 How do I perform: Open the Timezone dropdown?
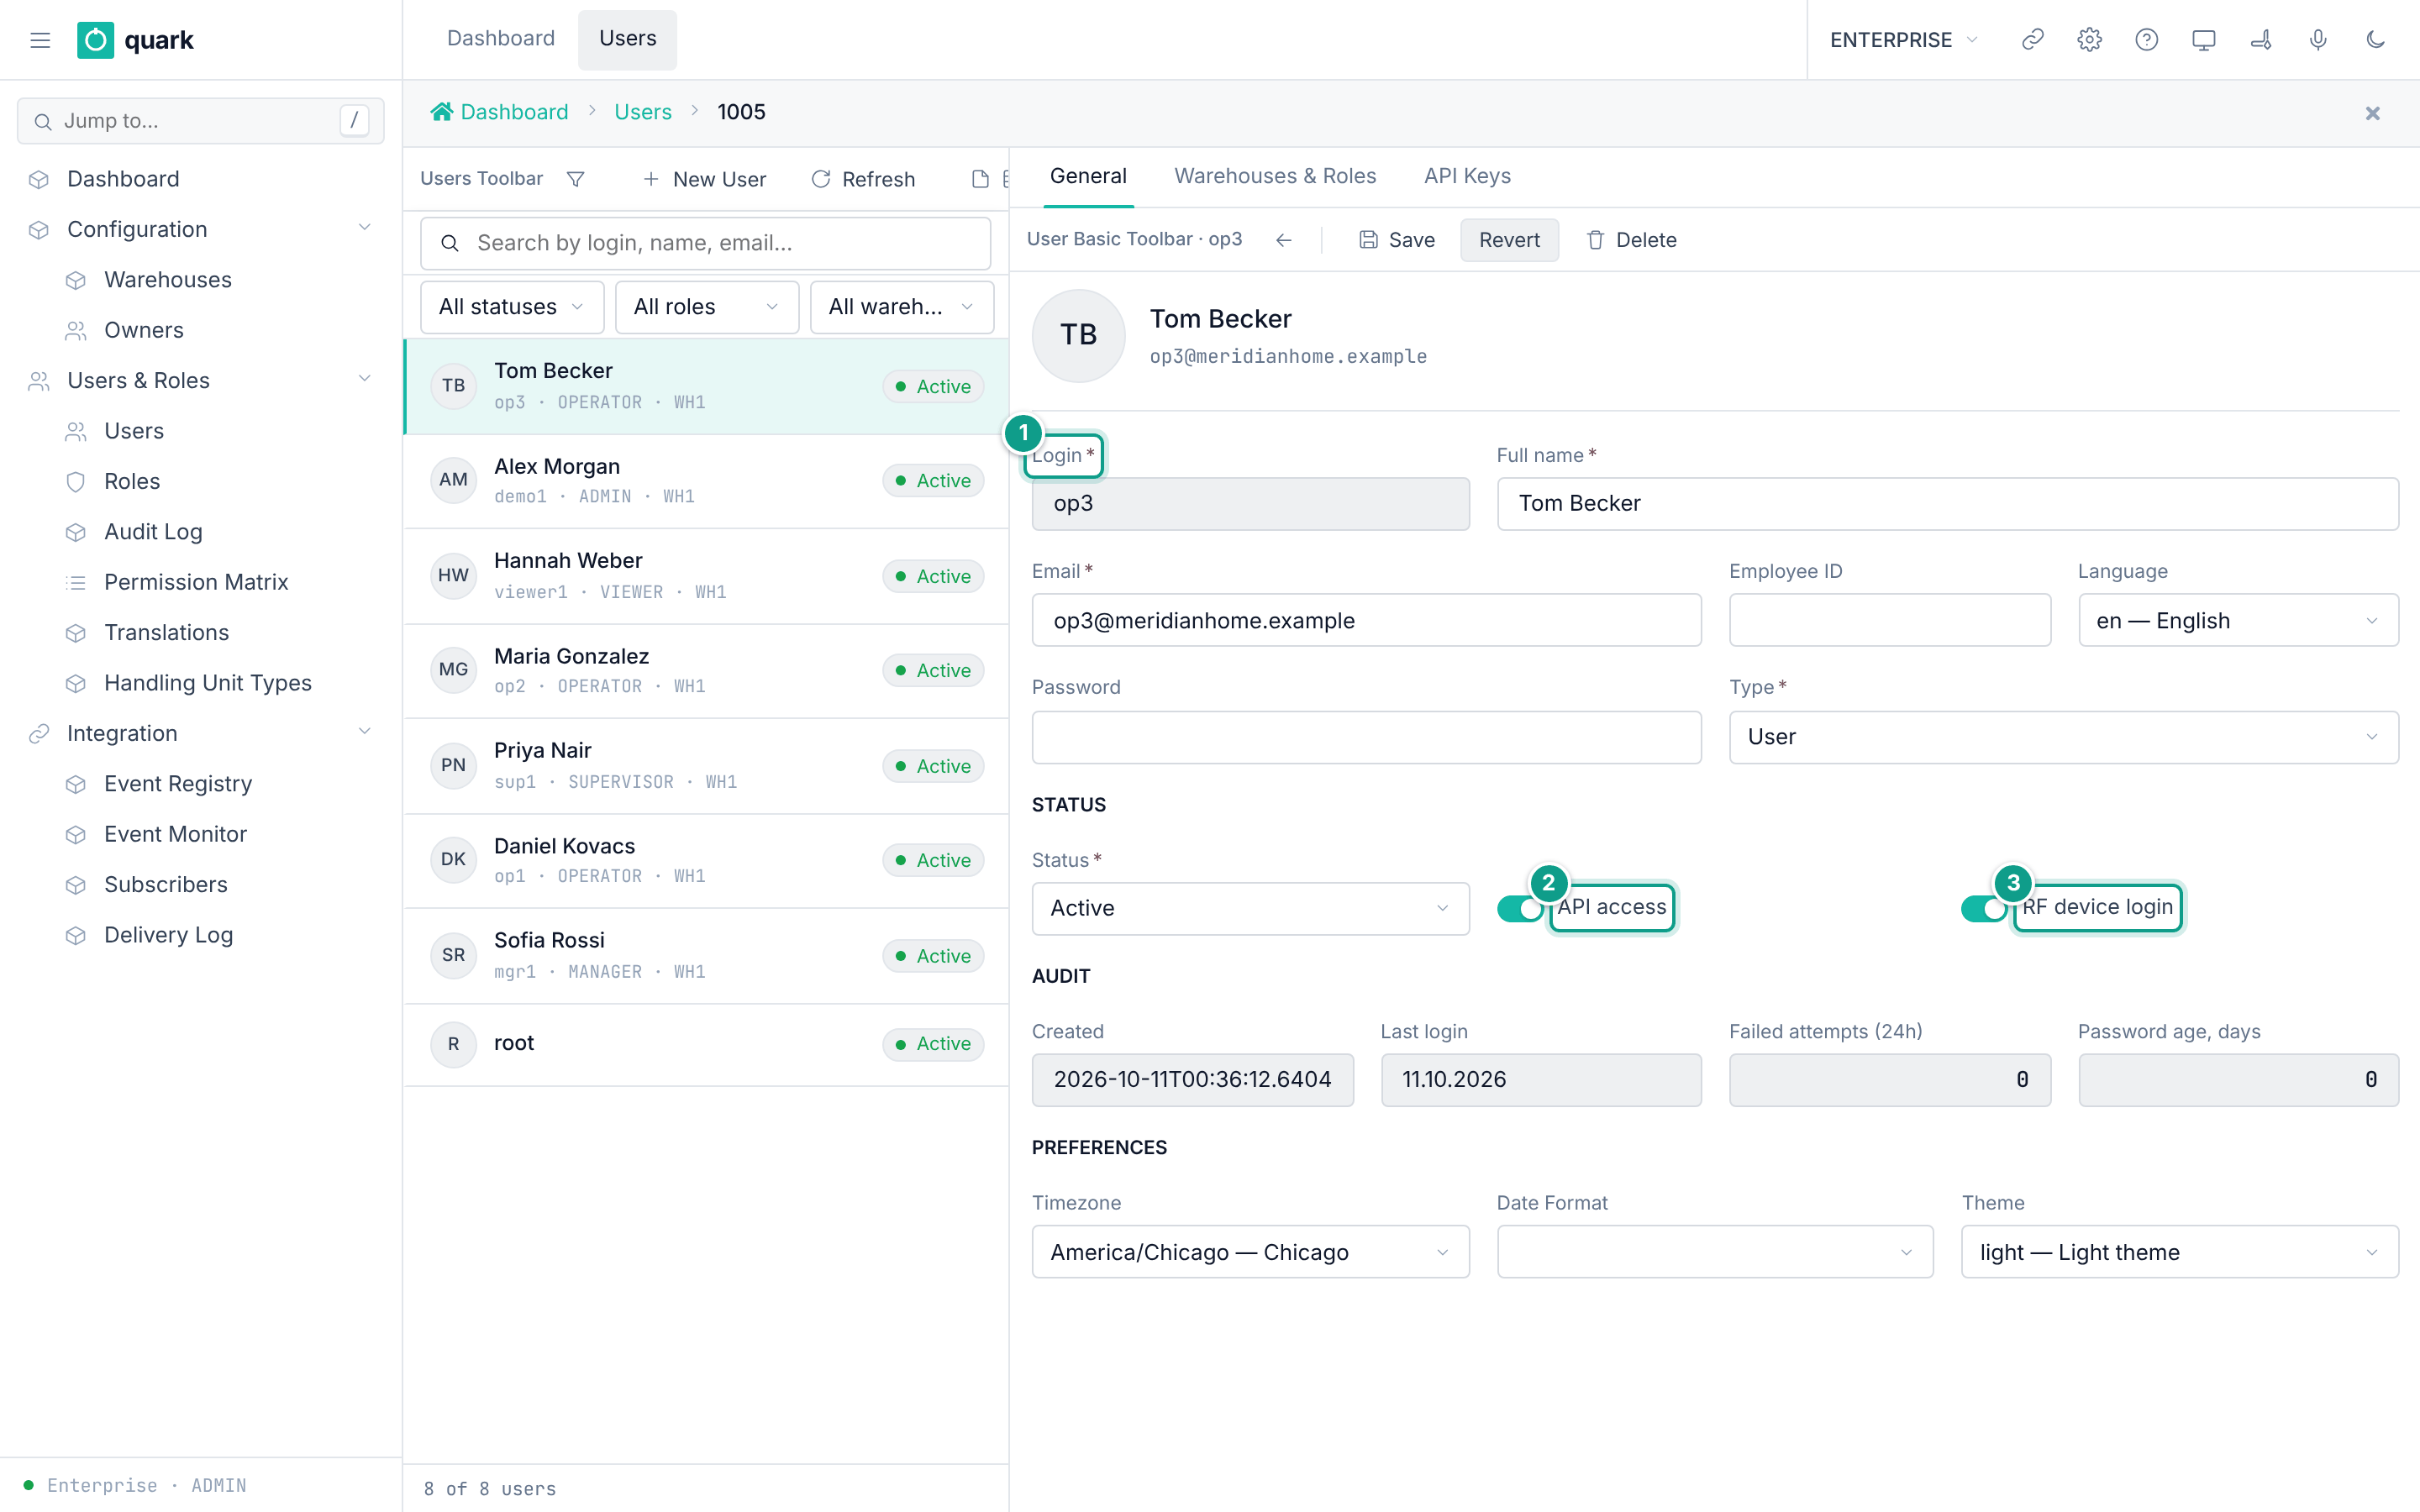(1250, 1252)
